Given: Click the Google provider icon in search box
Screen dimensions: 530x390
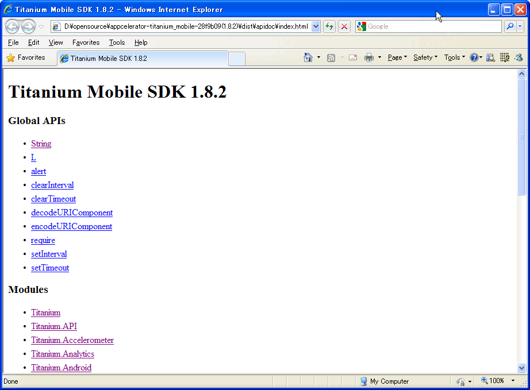Looking at the screenshot, I should tap(362, 26).
